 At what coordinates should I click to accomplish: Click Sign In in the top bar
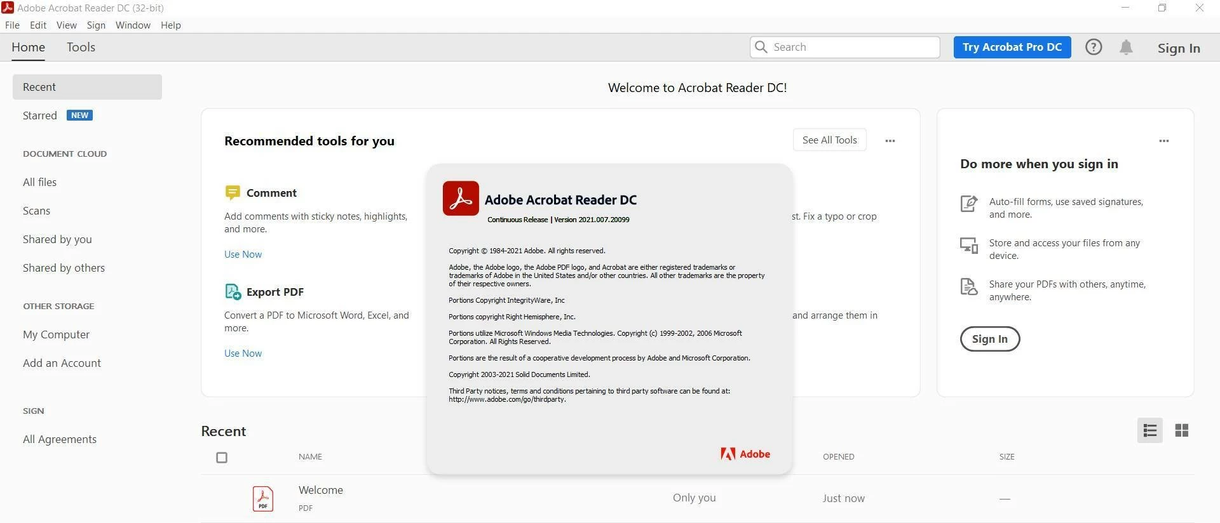coord(1179,48)
